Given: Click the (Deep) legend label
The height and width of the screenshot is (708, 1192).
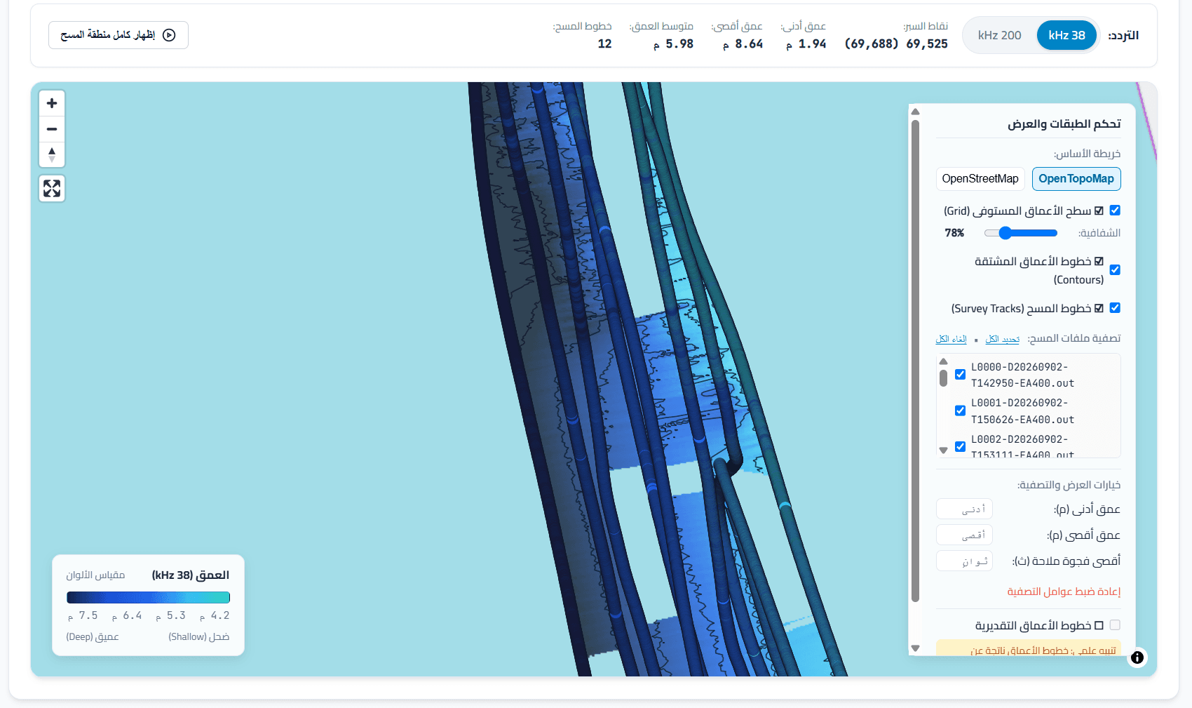Looking at the screenshot, I should (x=93, y=637).
